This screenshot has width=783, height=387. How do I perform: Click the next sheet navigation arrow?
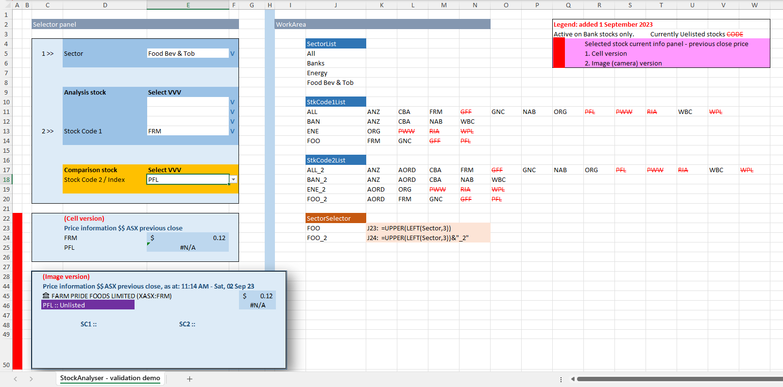tap(31, 379)
